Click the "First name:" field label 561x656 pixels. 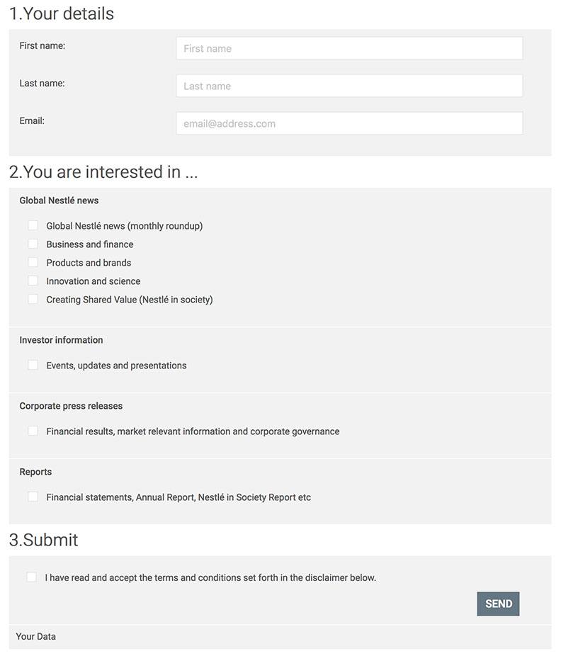coord(42,46)
